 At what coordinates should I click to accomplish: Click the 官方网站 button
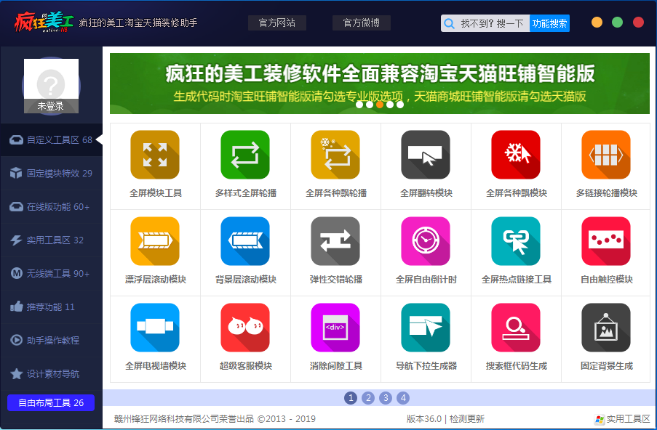[x=277, y=23]
